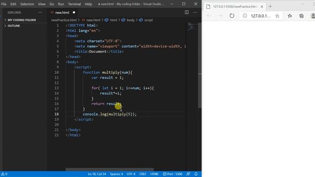The height and width of the screenshot is (177, 315).
Task: Click the result*=i; line
Action: 110,93
